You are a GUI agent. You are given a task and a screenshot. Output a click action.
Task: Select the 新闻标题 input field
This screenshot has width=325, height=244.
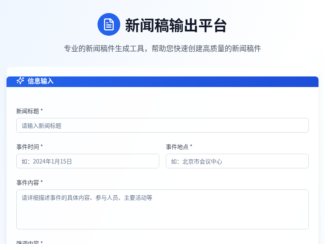[162, 125]
